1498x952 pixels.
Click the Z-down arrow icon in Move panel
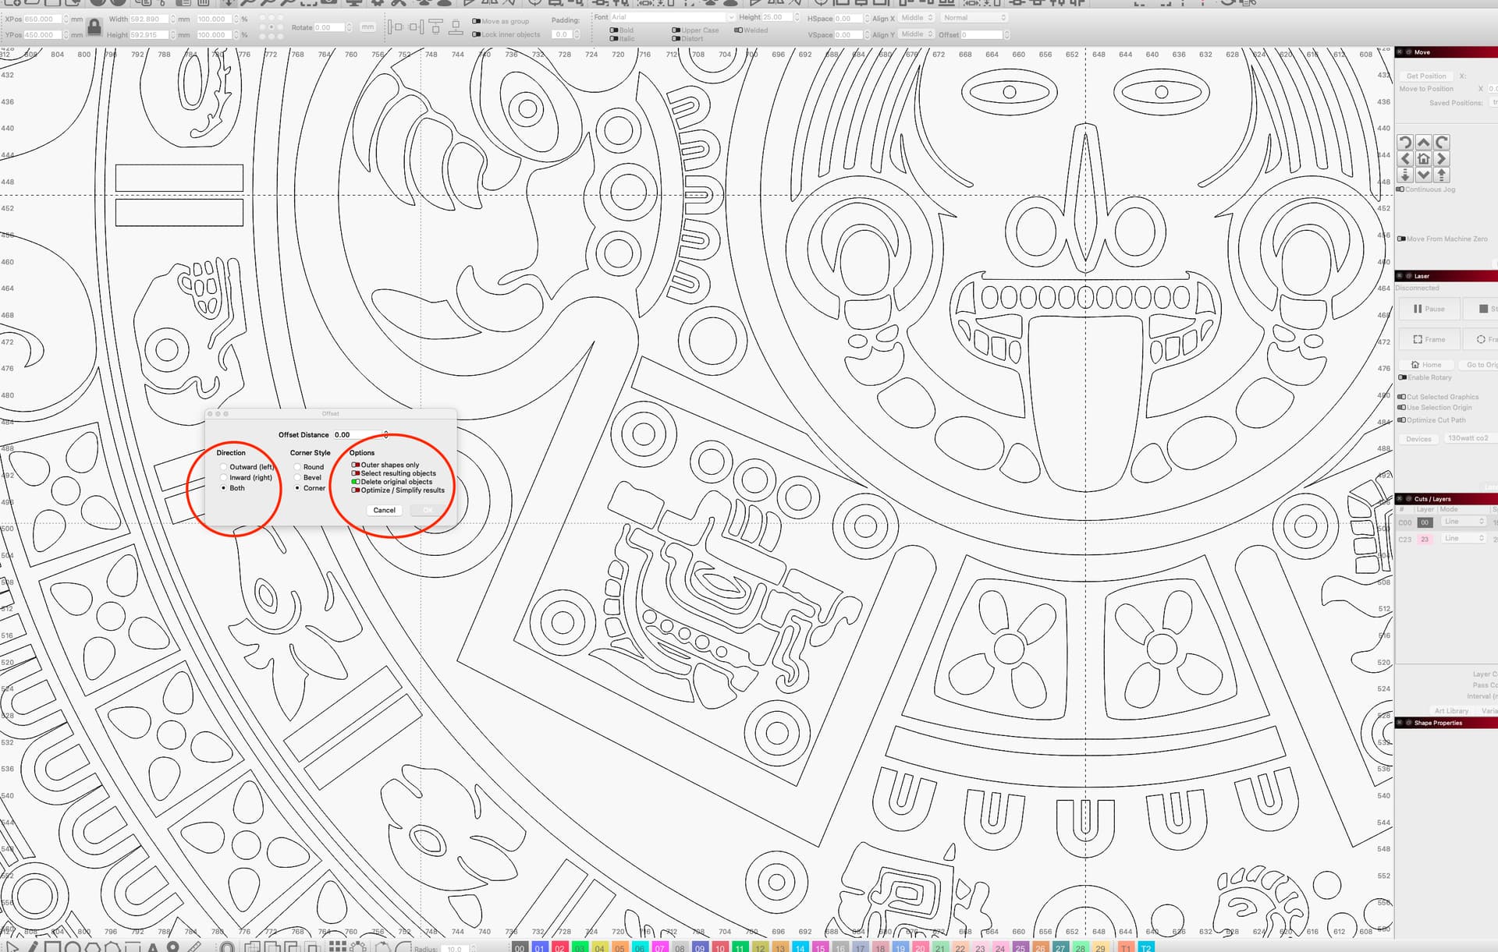tap(1405, 175)
